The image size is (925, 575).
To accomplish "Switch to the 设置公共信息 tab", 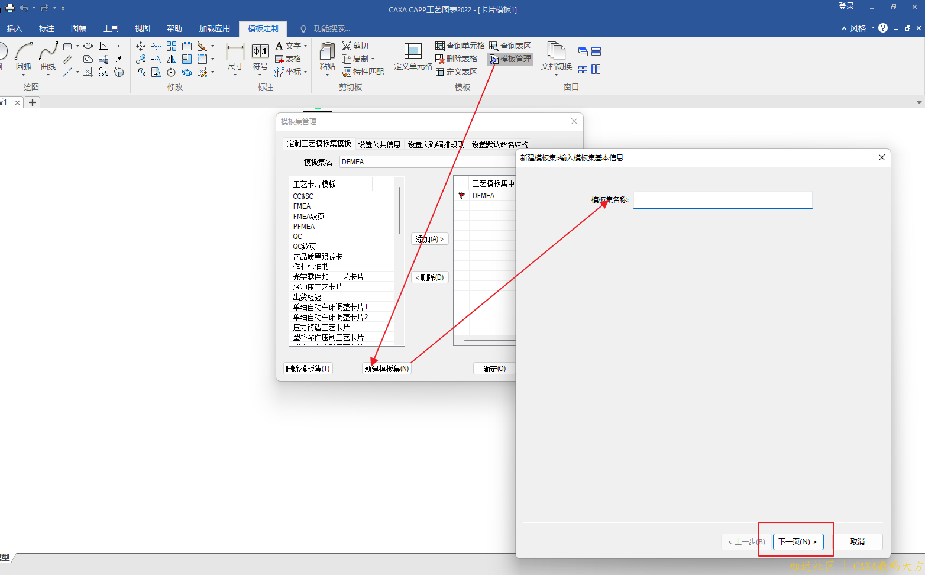I will click(x=379, y=144).
